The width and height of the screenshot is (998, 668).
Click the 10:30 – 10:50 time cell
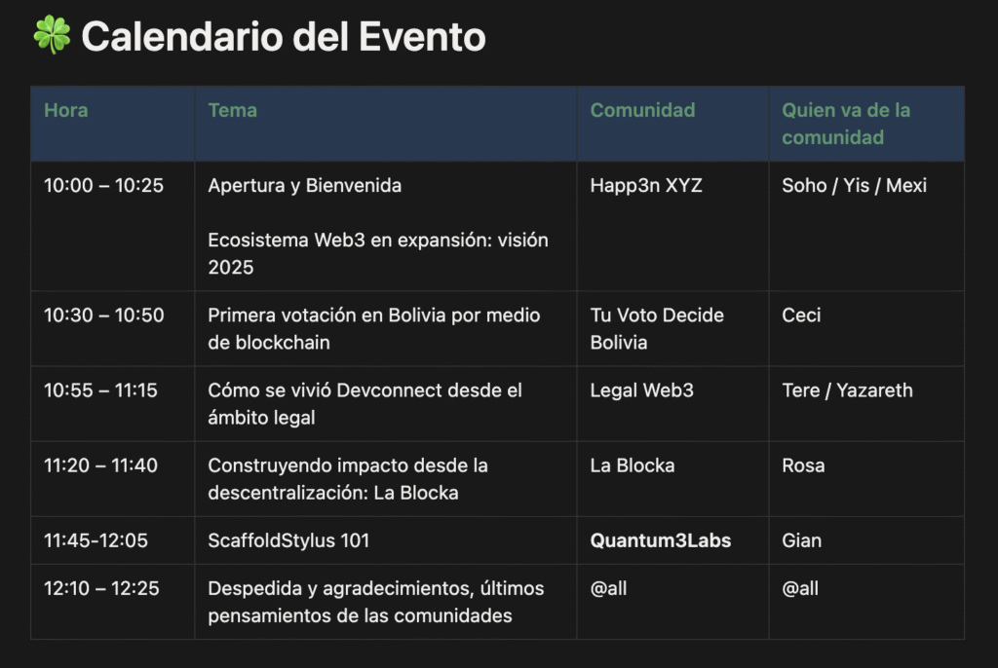tap(104, 315)
